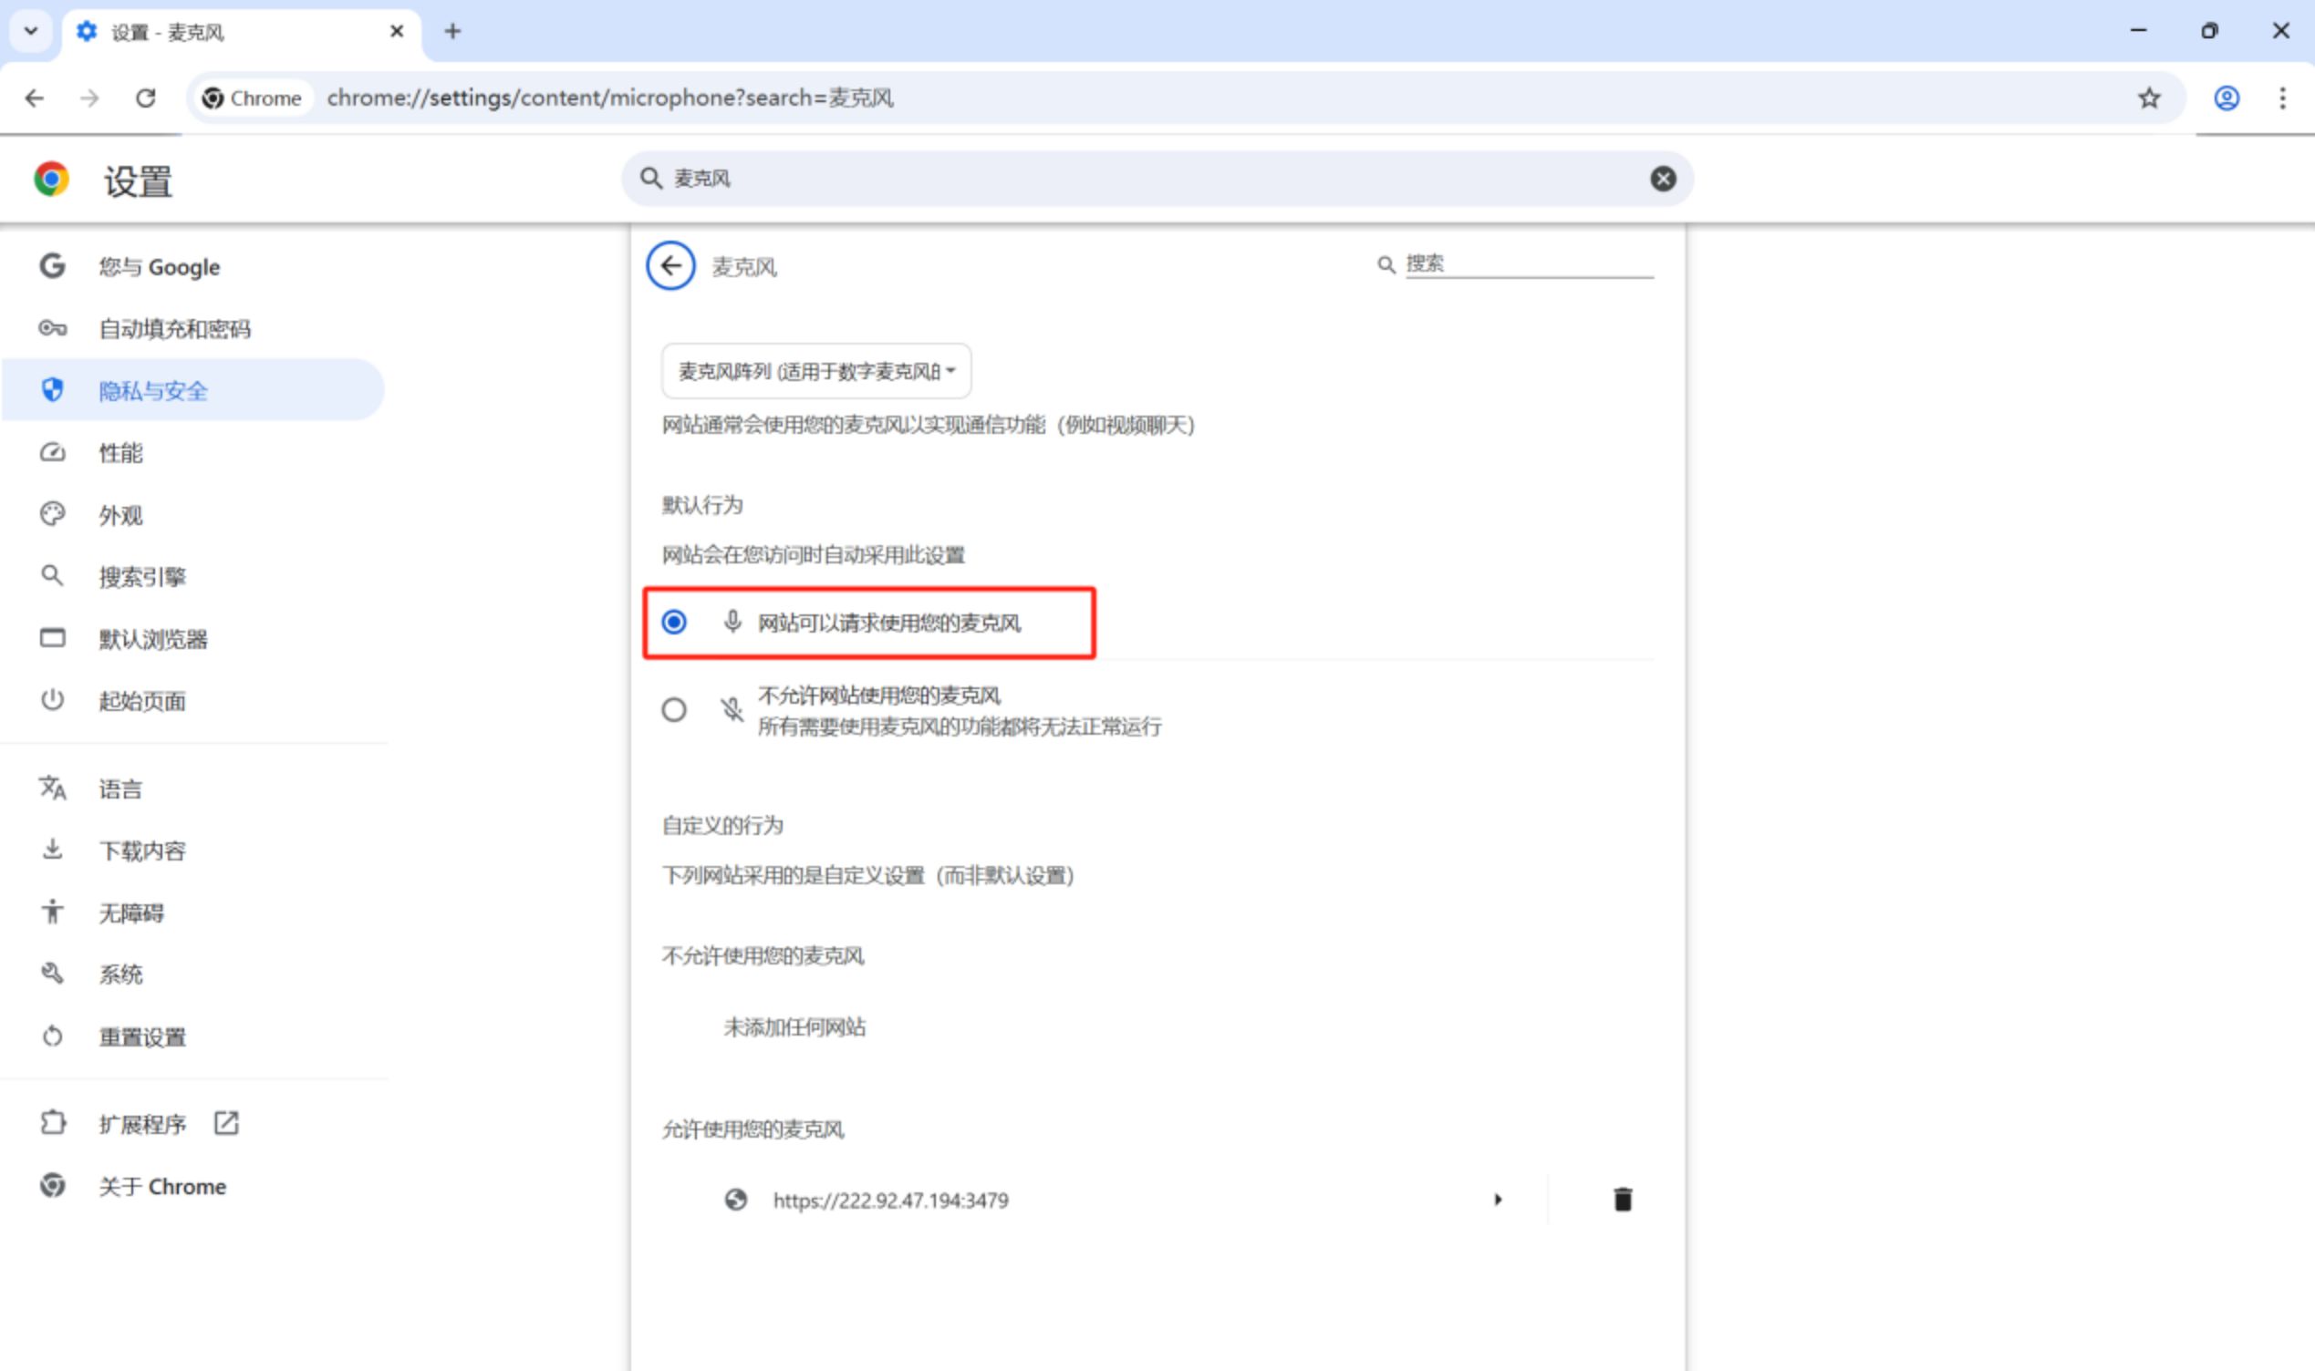Screen dimensions: 2315x1371
Task: Reload the settings page
Action: (x=145, y=98)
